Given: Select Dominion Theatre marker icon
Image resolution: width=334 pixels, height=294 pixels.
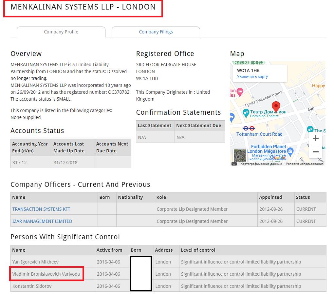Looking at the screenshot, I should 246,113.
